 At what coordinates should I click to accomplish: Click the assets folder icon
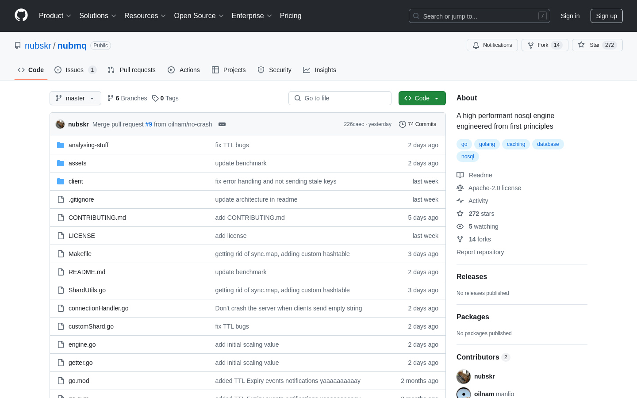61,163
